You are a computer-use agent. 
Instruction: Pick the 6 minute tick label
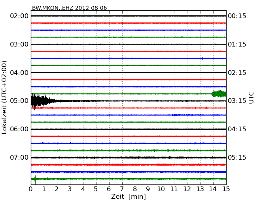109,189
